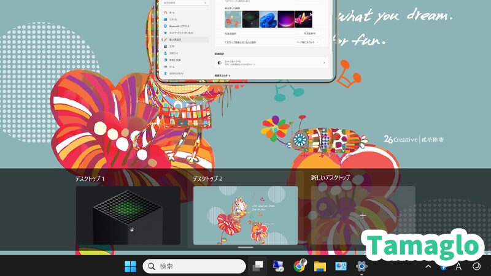The width and height of the screenshot is (491, 276).
Task: Click the contrast theme half-circle icon
Action: [x=220, y=63]
